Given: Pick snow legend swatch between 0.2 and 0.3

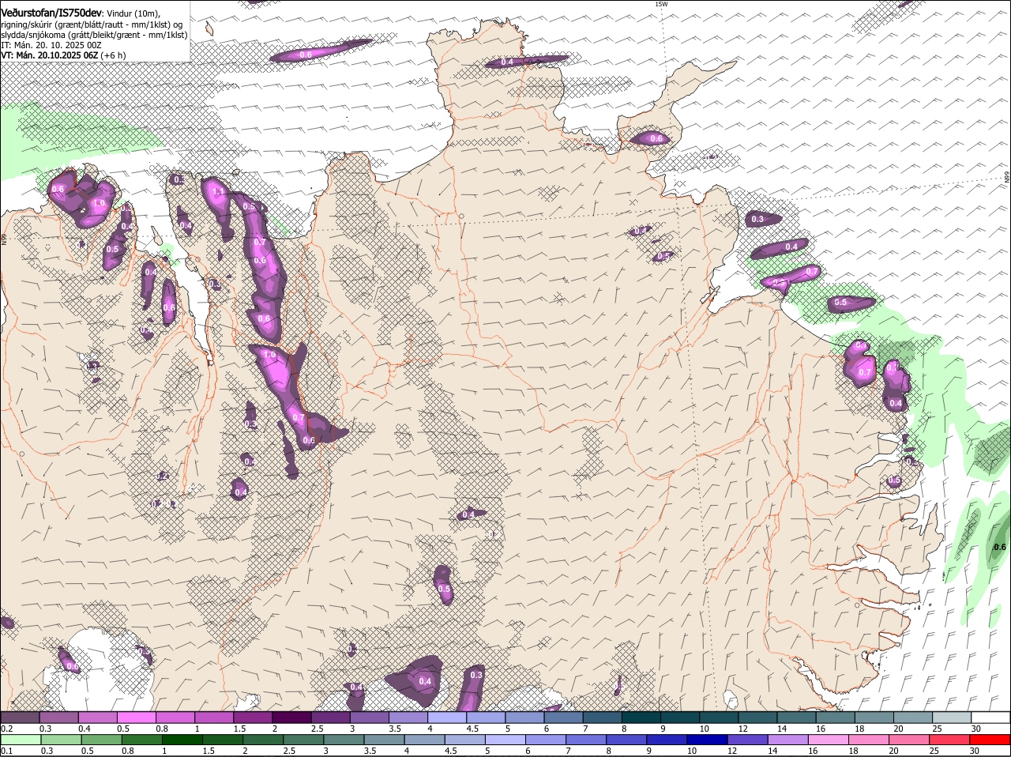Looking at the screenshot, I should (20, 717).
